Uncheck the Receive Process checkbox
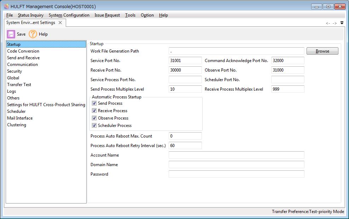The image size is (349, 219). point(94,110)
